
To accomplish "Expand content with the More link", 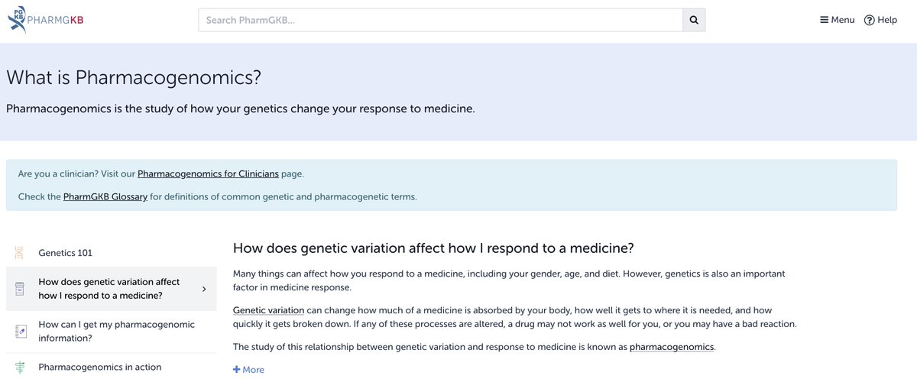I will point(249,370).
